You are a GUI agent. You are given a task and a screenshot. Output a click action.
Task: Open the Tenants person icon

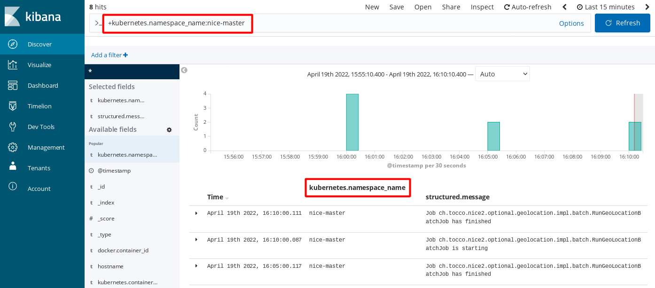[13, 166]
